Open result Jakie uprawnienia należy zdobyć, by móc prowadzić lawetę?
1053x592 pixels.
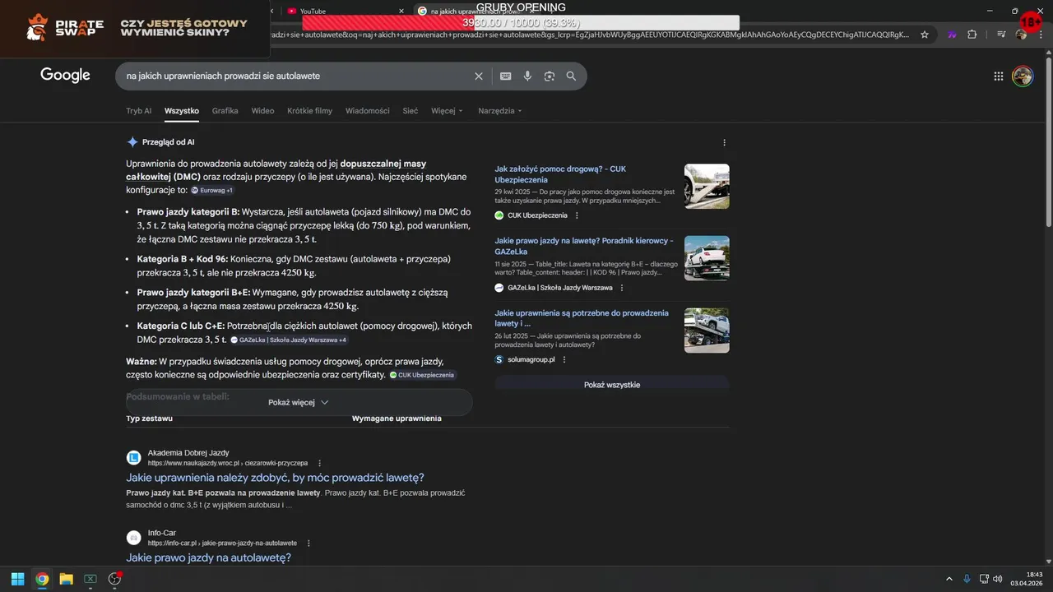pyautogui.click(x=275, y=478)
